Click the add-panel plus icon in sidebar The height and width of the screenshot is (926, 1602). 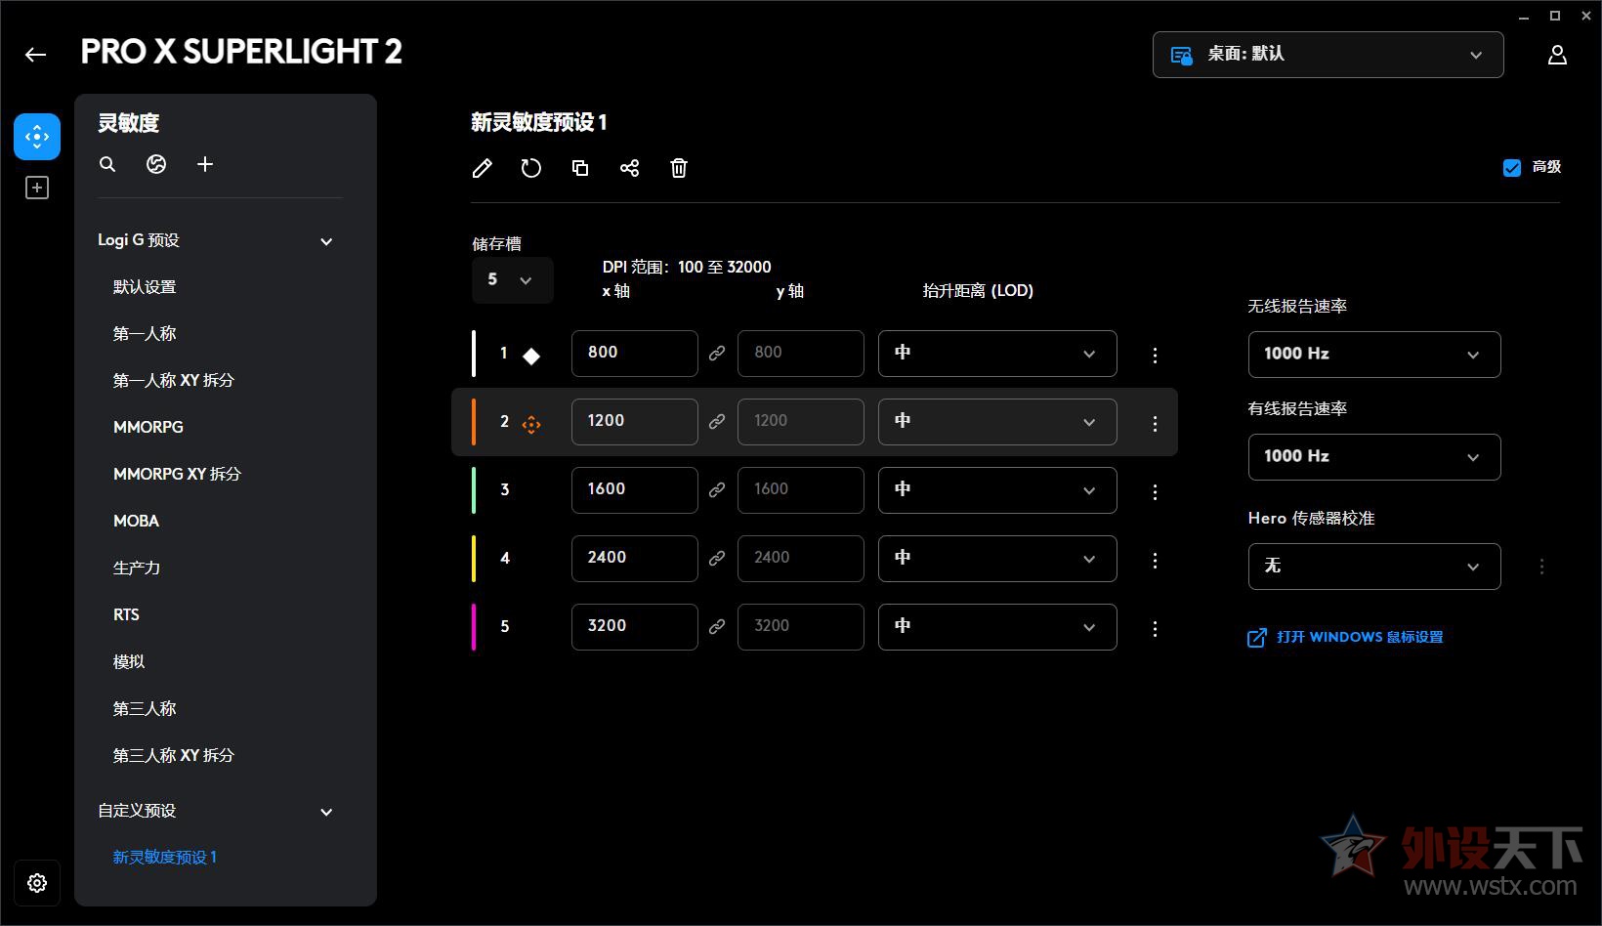(37, 188)
